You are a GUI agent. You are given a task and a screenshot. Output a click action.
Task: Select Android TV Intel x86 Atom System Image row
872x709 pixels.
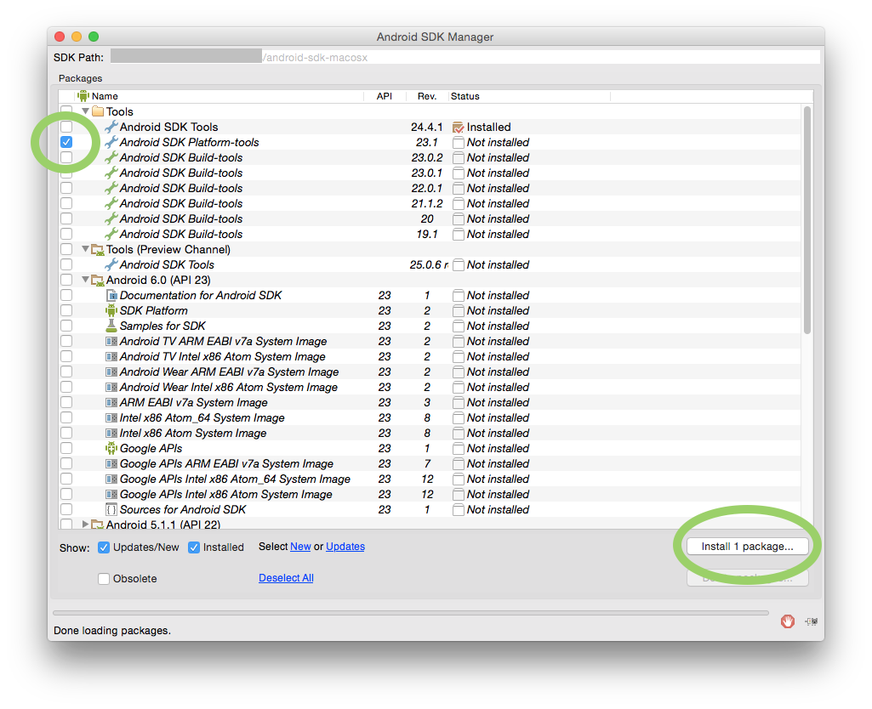[430, 357]
